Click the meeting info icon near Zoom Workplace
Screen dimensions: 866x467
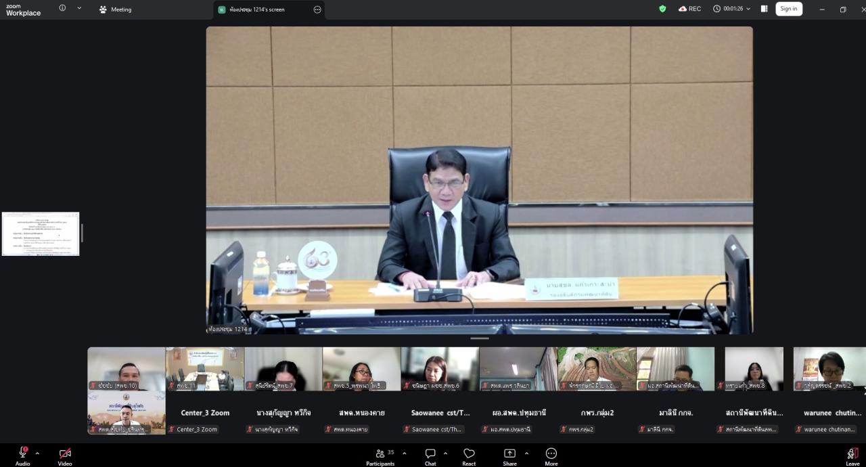pos(62,8)
